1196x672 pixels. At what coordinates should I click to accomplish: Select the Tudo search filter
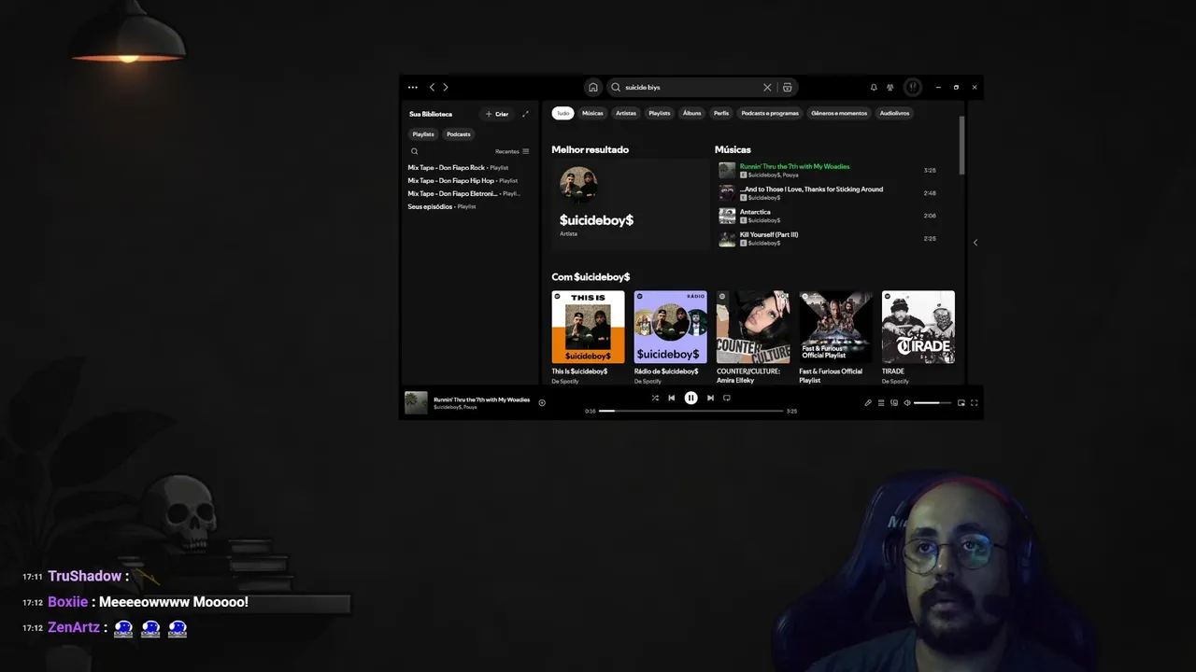562,113
